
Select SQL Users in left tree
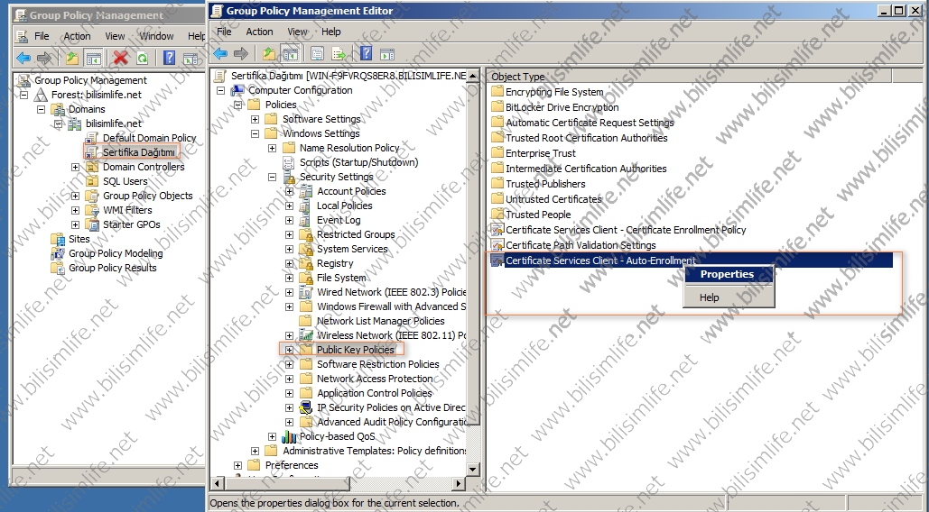[125, 181]
